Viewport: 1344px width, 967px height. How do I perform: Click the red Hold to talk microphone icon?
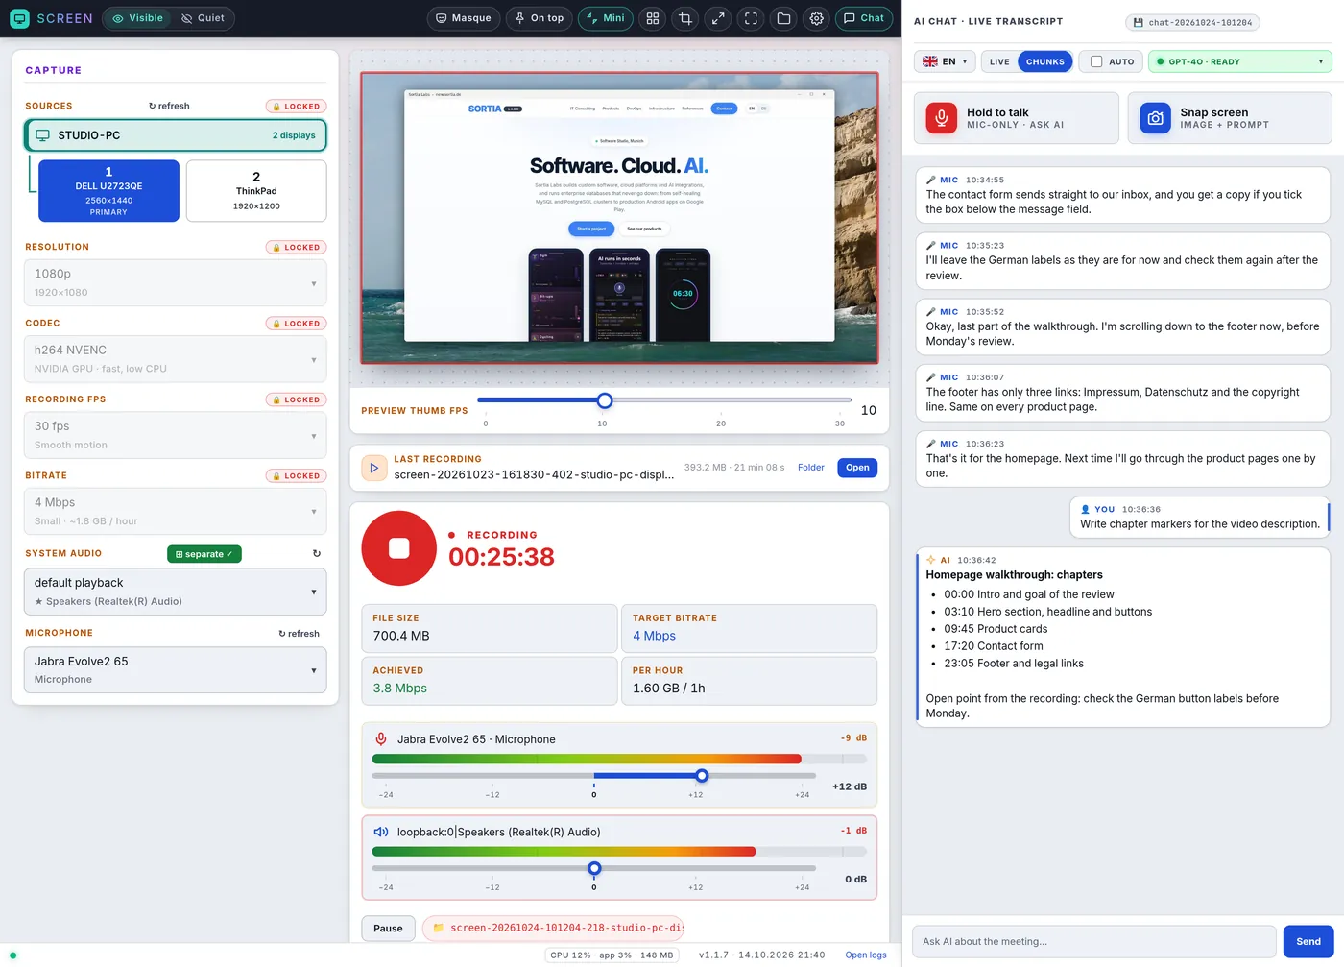(x=942, y=118)
